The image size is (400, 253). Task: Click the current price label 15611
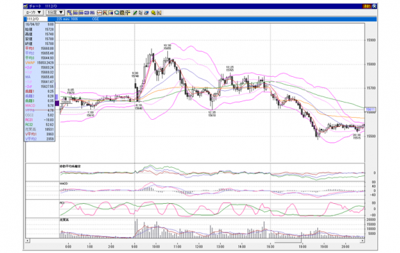[x=370, y=110]
